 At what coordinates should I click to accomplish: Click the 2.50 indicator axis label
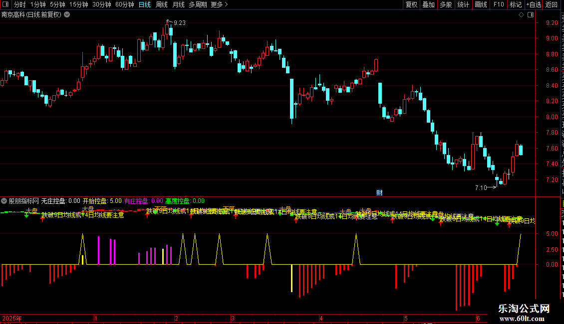[x=552, y=249]
